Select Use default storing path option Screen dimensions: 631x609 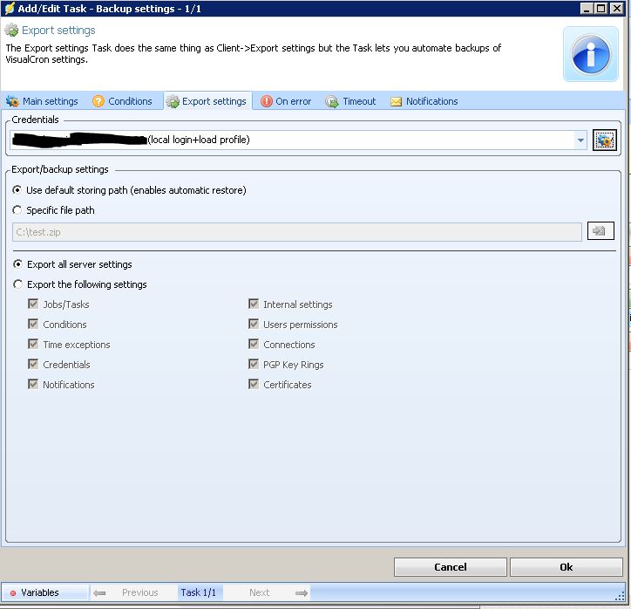pos(17,190)
